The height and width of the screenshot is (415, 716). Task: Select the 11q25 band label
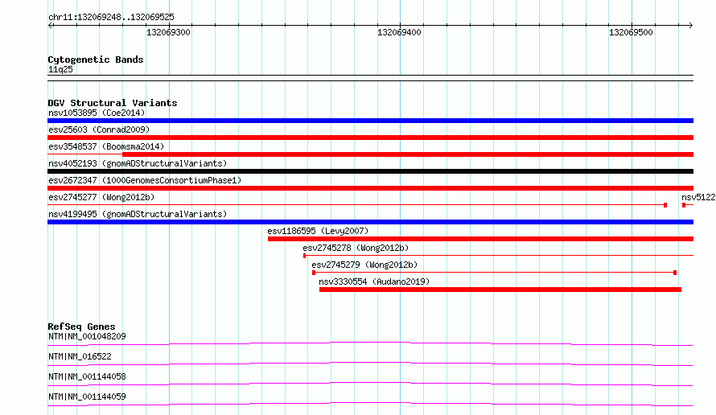click(x=60, y=69)
